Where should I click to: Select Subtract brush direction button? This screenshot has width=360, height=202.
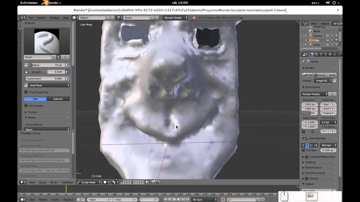pyautogui.click(x=58, y=99)
